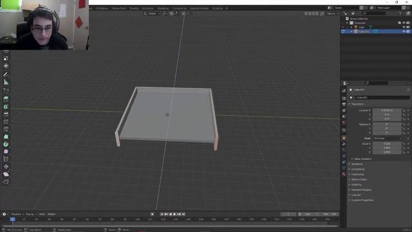Select the Transform tool in the left toolbar

click(x=6, y=66)
